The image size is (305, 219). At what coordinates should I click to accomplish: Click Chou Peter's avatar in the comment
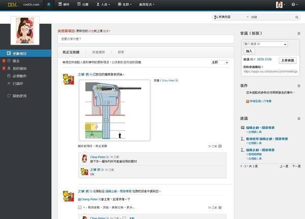click(x=84, y=159)
